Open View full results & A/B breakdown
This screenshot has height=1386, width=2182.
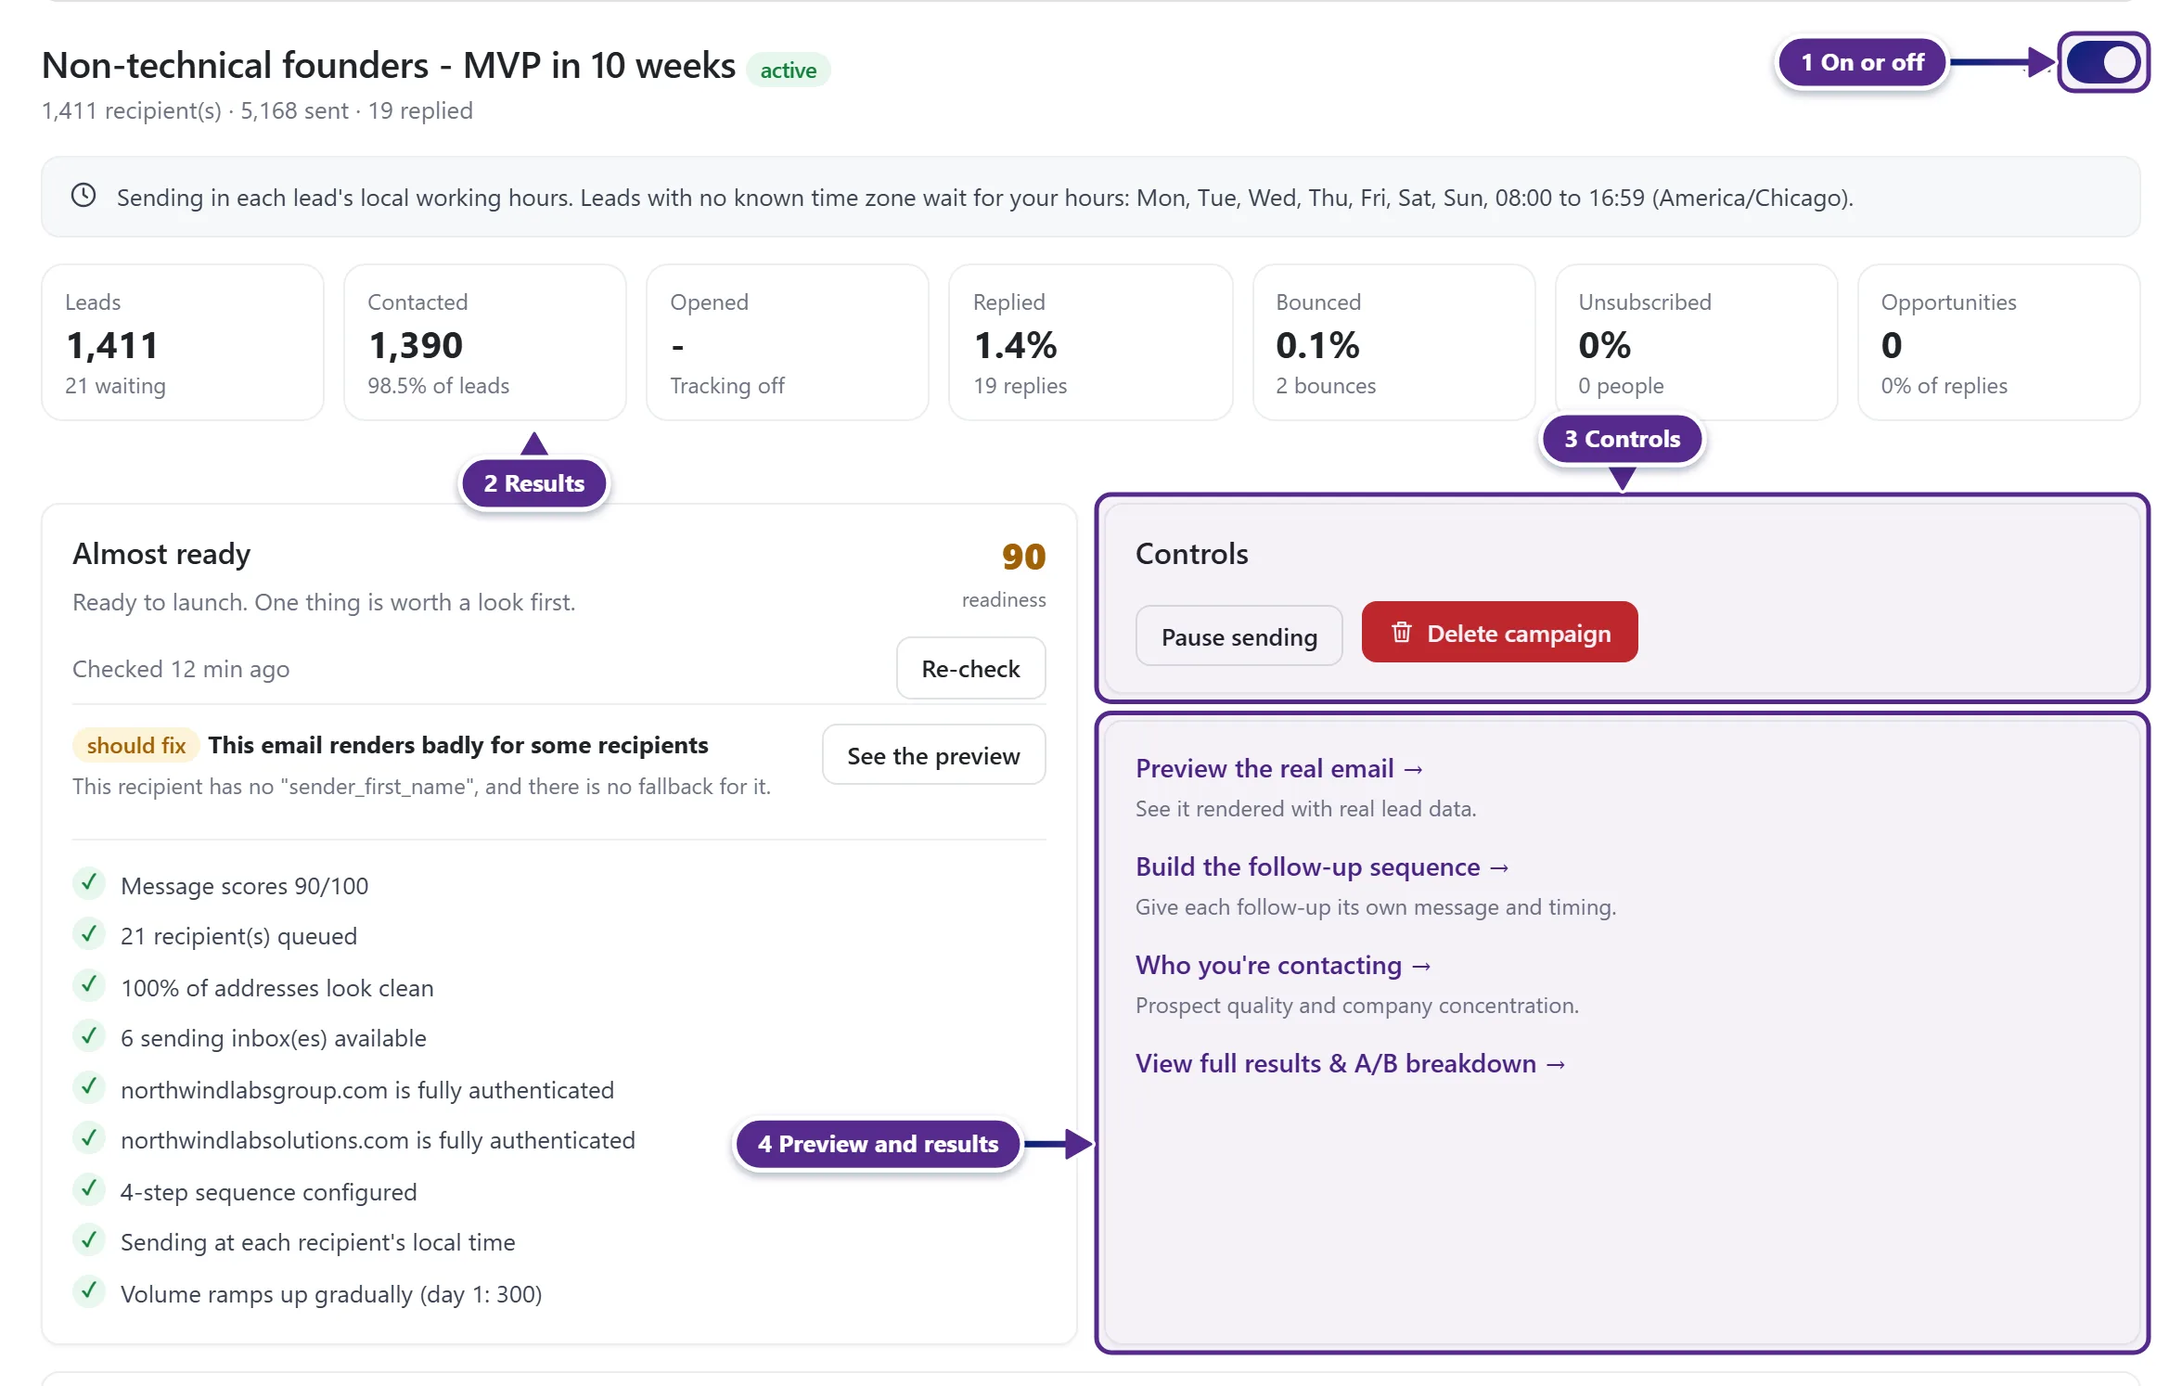1351,1063
